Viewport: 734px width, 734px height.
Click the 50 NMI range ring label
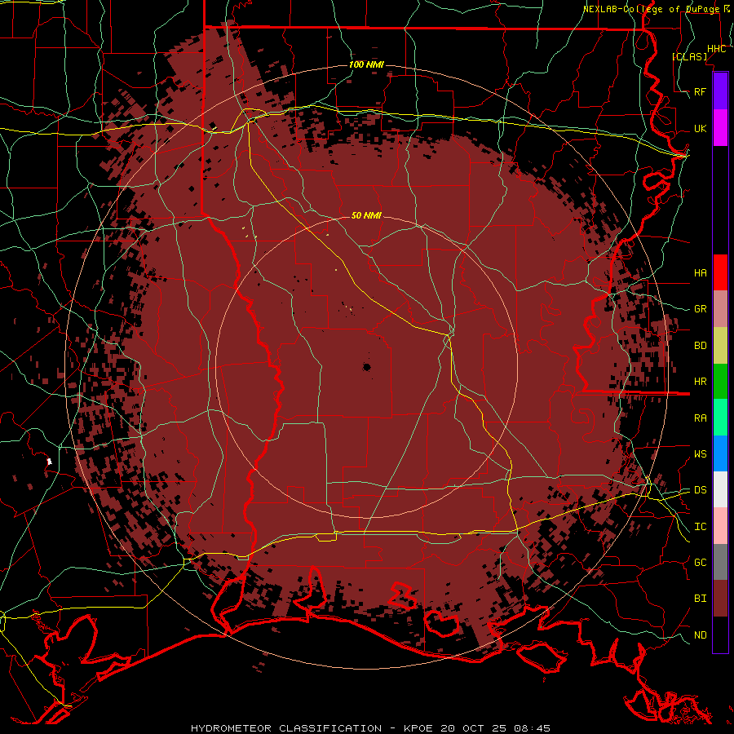[x=366, y=215]
